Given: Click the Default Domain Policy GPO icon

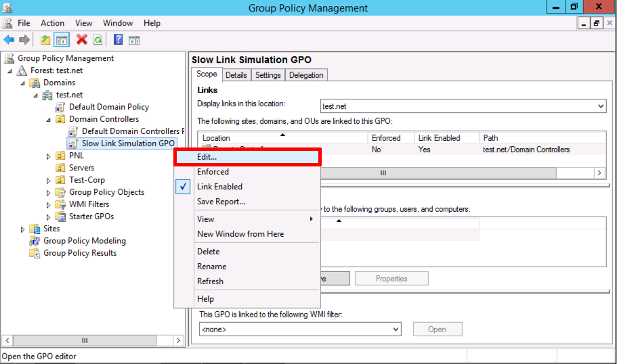Looking at the screenshot, I should point(60,108).
